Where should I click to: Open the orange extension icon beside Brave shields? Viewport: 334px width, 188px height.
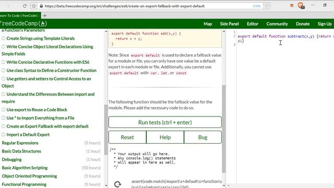coord(292,6)
